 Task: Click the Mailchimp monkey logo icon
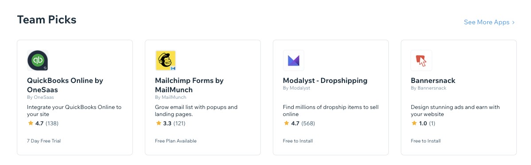coord(166,60)
